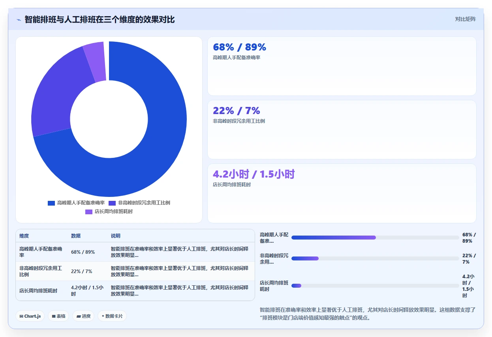This screenshot has height=337, width=492.
Task: Click the card caption 非高峰时段冗余用工比例
Action: (239, 121)
